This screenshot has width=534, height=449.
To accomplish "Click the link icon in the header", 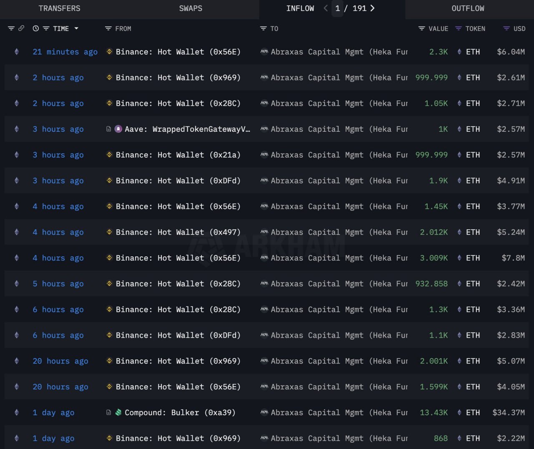I will [21, 28].
